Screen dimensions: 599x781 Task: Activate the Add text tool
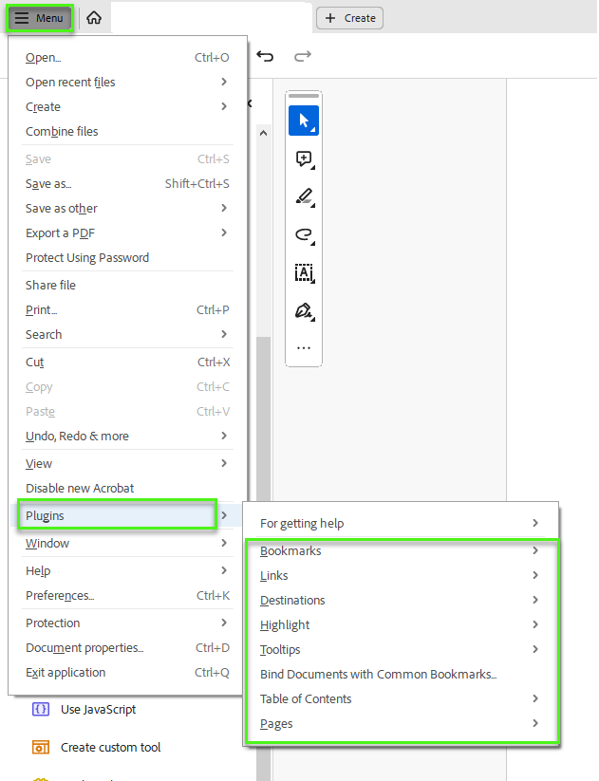point(303,273)
